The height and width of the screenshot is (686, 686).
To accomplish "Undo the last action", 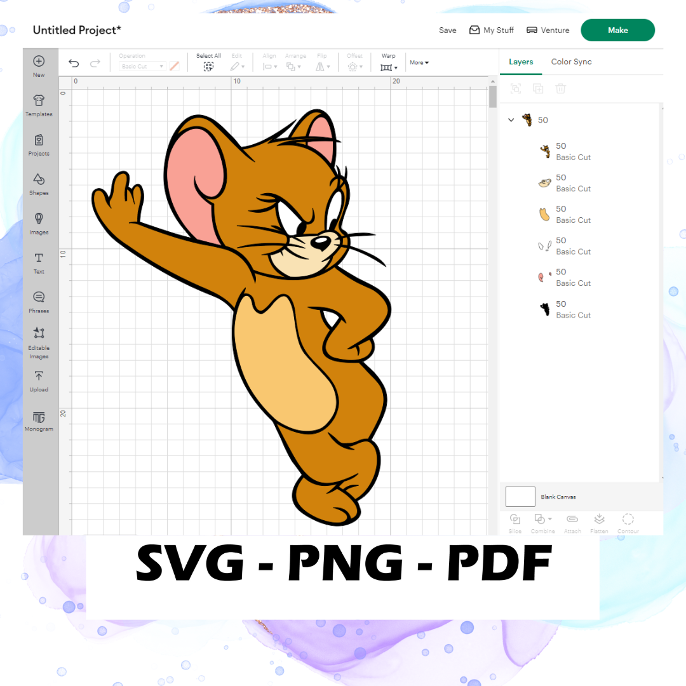I will tap(74, 64).
